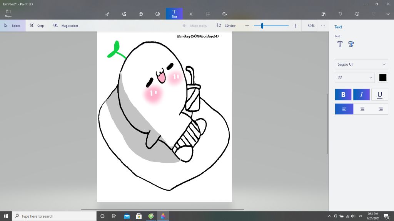Image resolution: width=394 pixels, height=221 pixels.
Task: Open the 3D shapes tool
Action: (141, 14)
